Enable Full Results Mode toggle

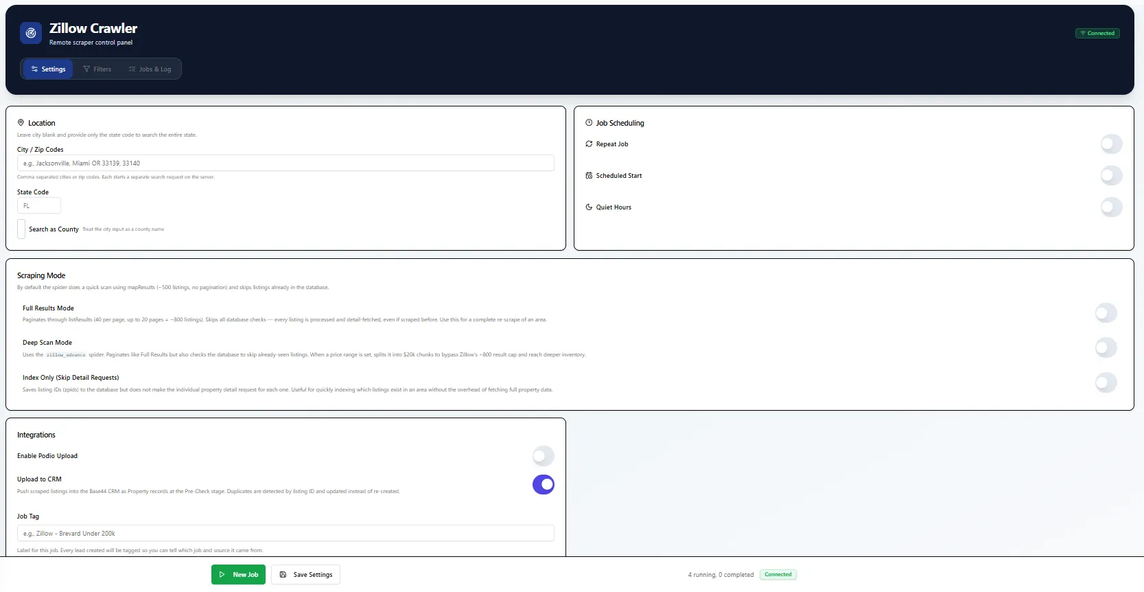pos(1106,313)
